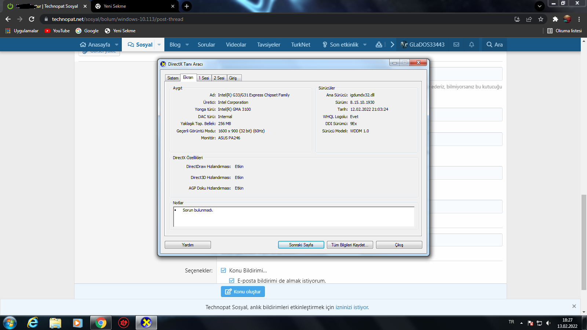Open Chrome's three-dot menu
Image resolution: width=587 pixels, height=330 pixels.
pos(579,19)
